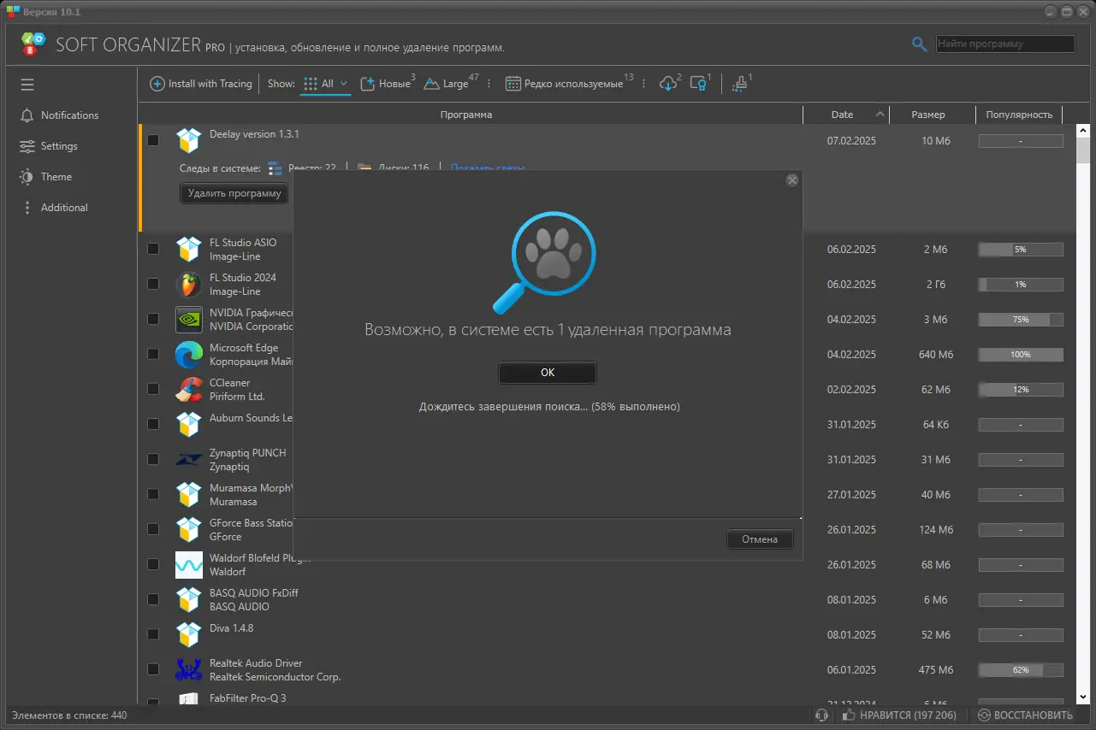Screen dimensions: 1096x730
Task: Click the Удалить программу button
Action: pyautogui.click(x=234, y=193)
